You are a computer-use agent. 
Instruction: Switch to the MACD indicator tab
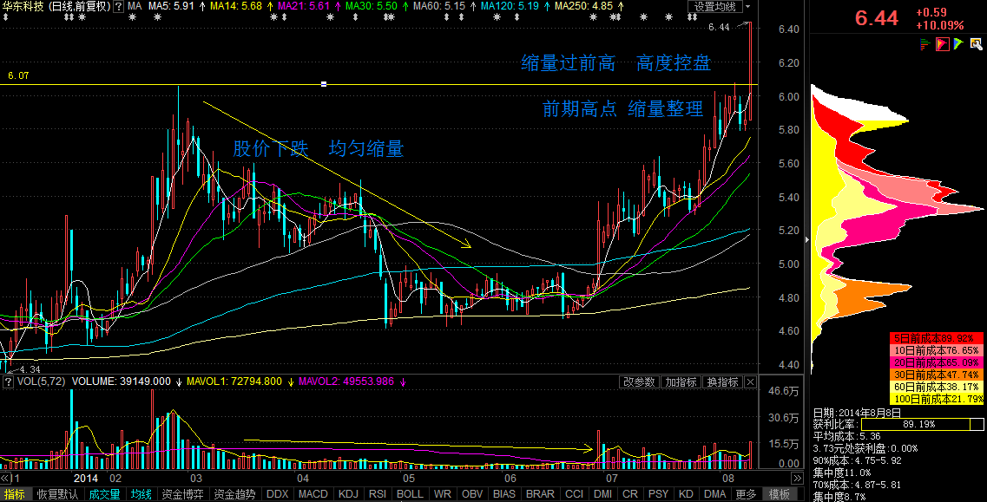tap(313, 494)
